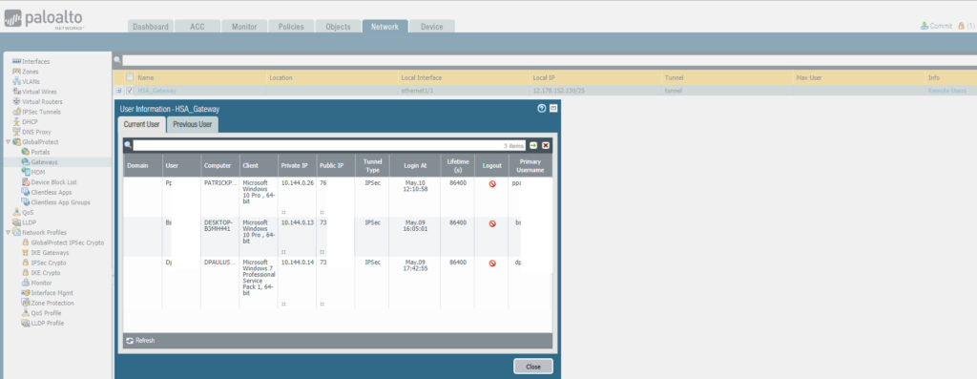Clear the filter with red X icon
Image resolution: width=977 pixels, height=379 pixels.
(x=546, y=145)
